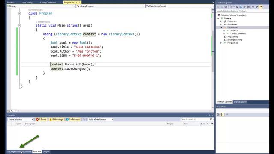Close the Program.cs editor tab
This screenshot has height=154, width=274.
coord(80,3)
